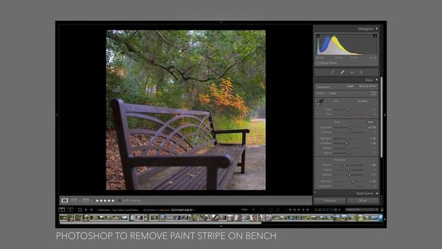The height and width of the screenshot is (249, 442).
Task: Open the filename dropdown in filmstrip bar
Action: point(183,210)
